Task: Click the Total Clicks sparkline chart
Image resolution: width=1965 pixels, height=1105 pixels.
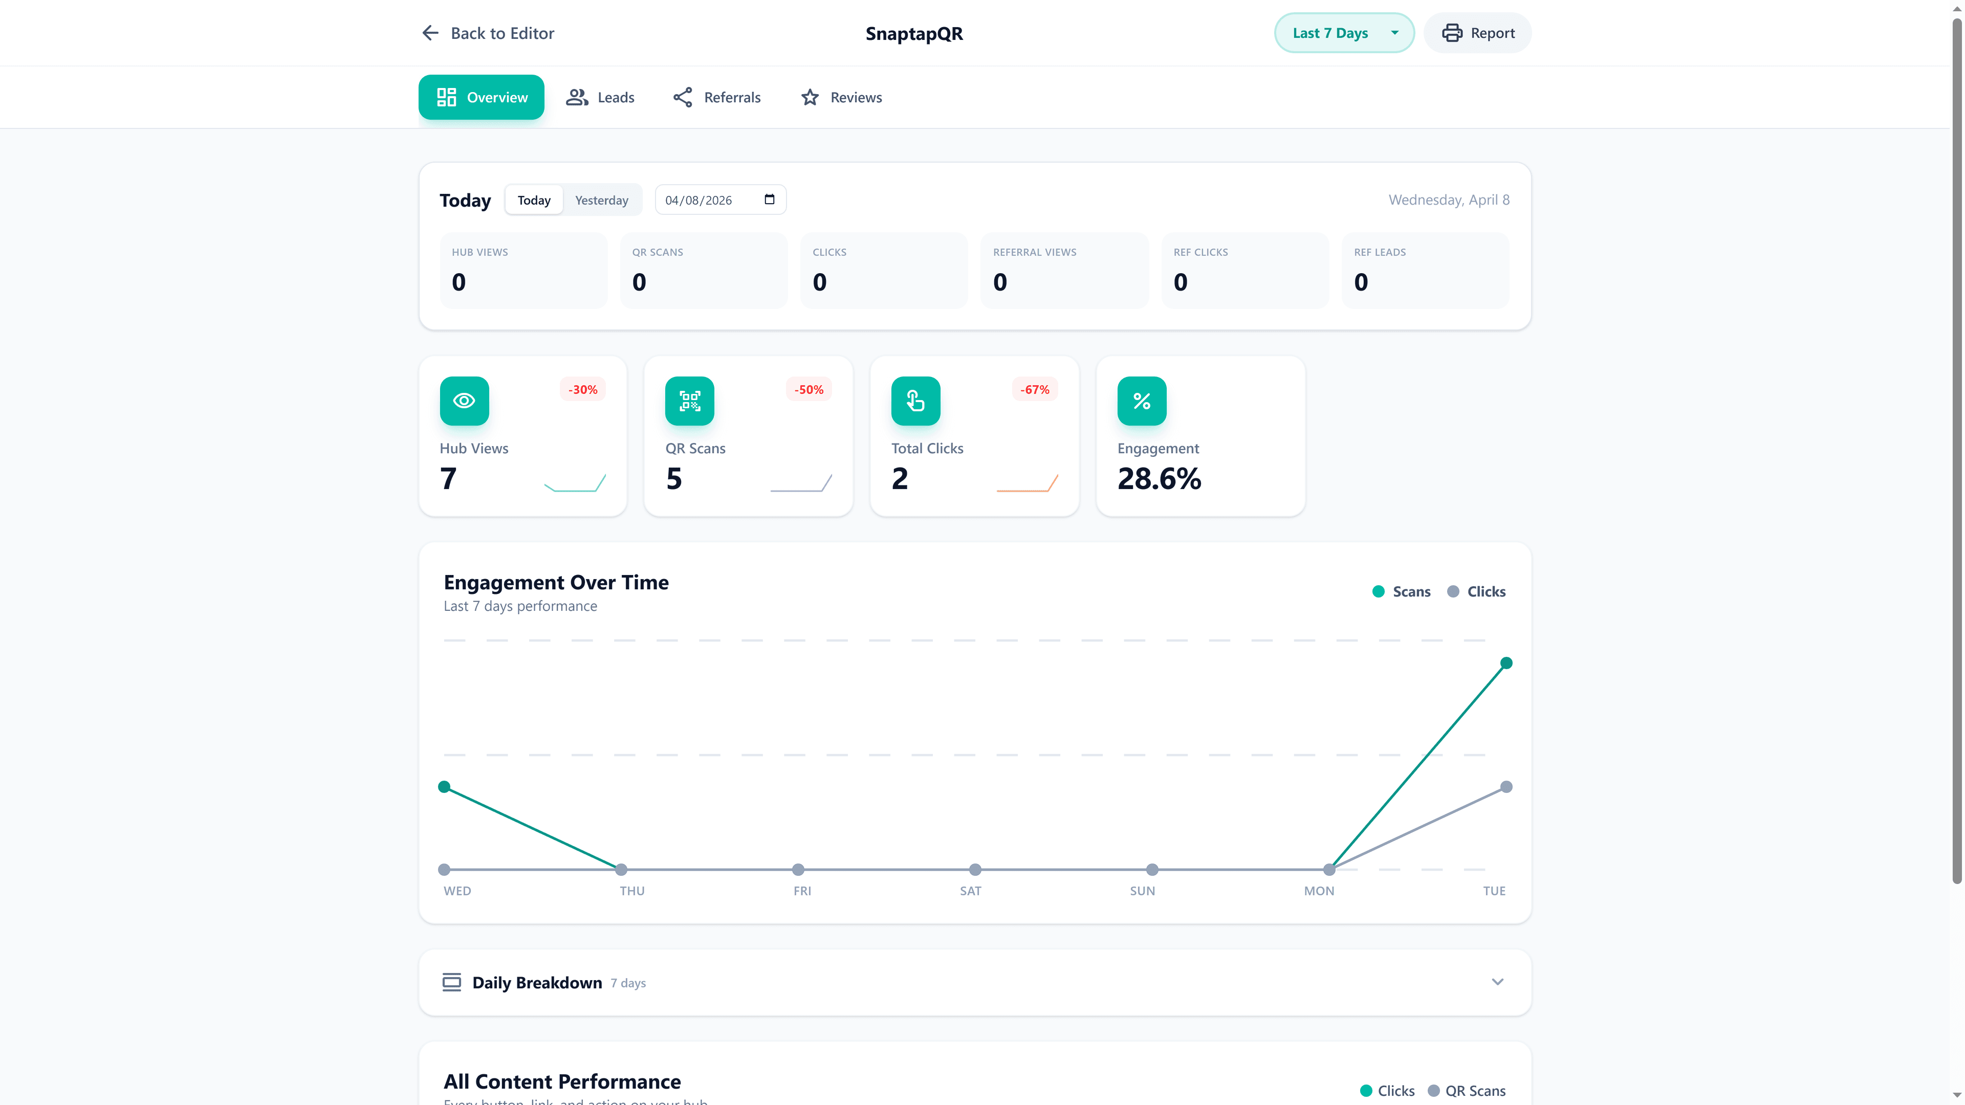Action: point(1027,483)
